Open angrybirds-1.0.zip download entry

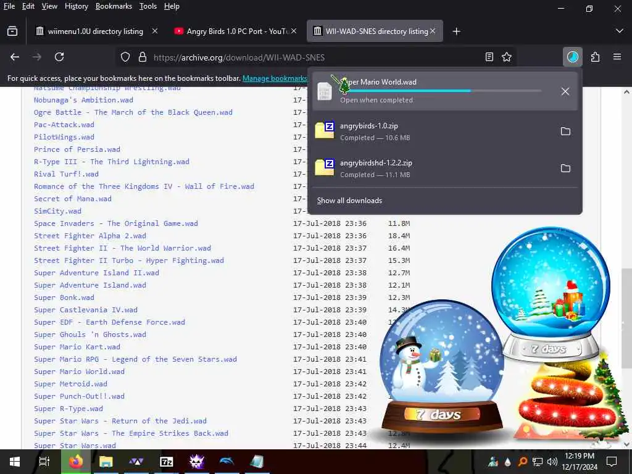coord(433,131)
